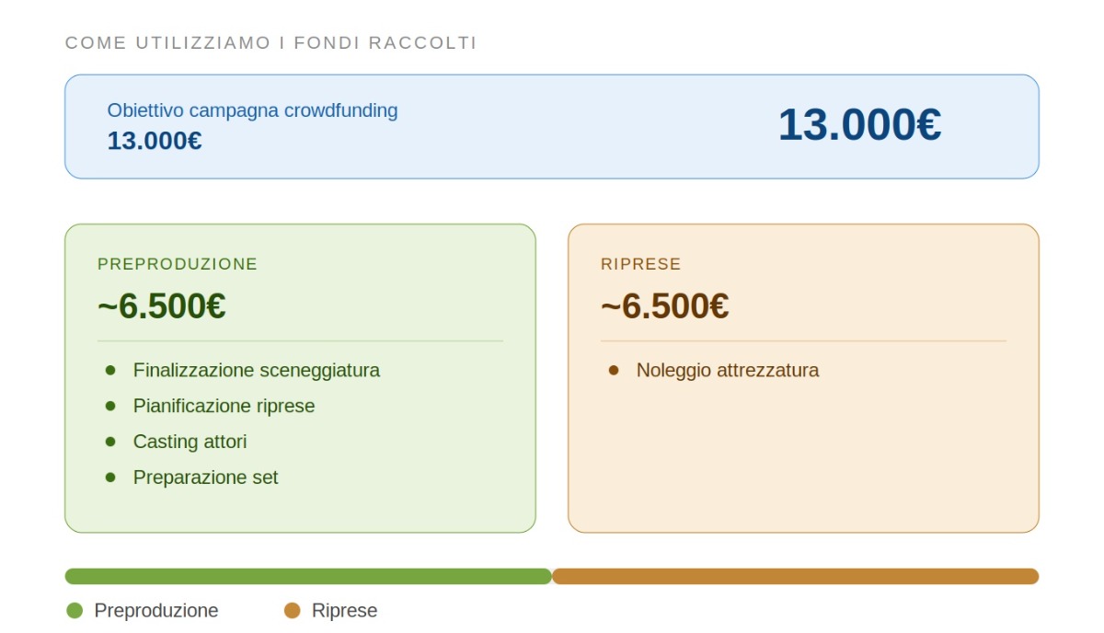This screenshot has width=1104, height=633.
Task: Select the "Finalizzazione sceneggiatura" list item
Action: [x=256, y=370]
